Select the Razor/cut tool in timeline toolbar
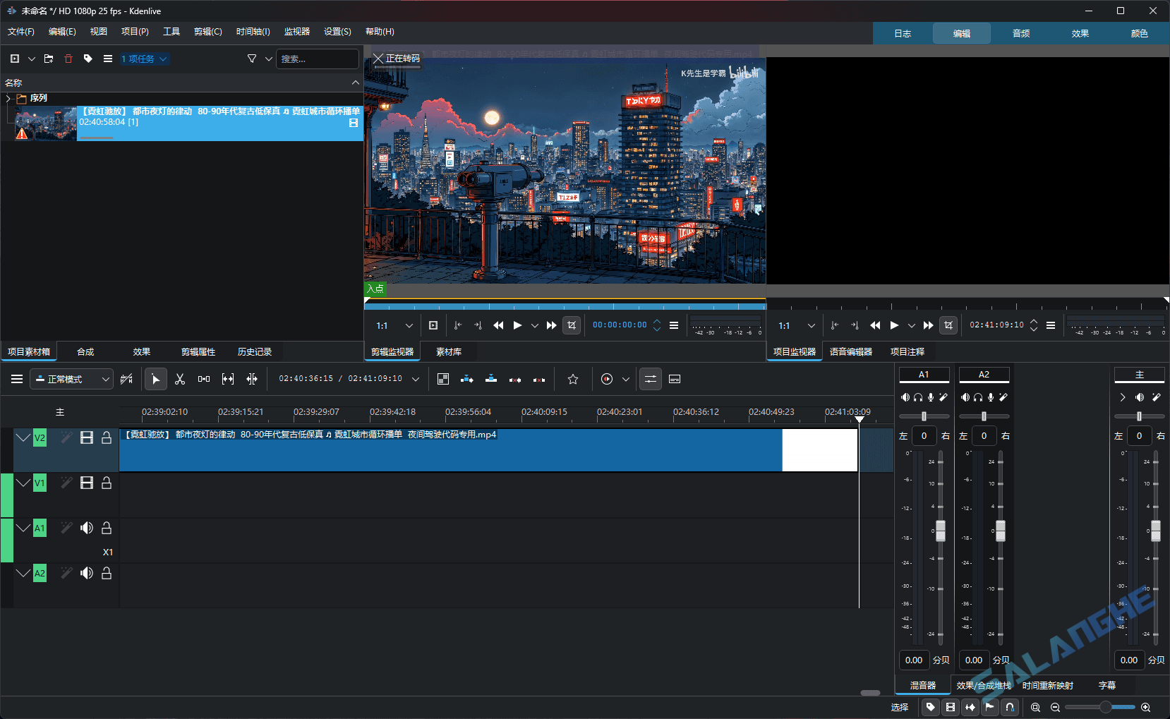1170x719 pixels. (x=180, y=379)
